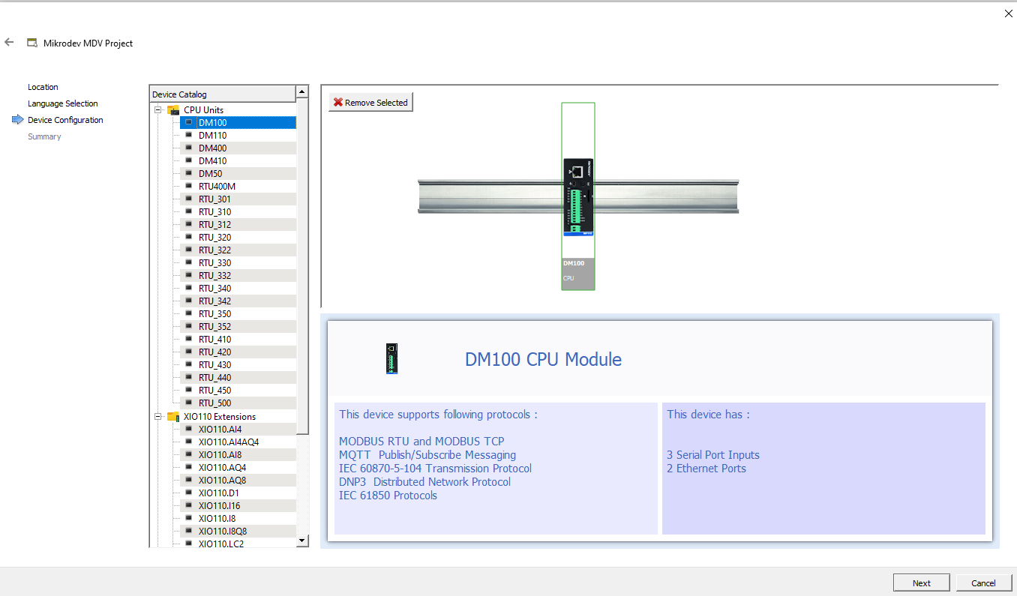Click the 2 Ethernet Ports text
Viewport: 1017px width, 596px height.
[706, 469]
